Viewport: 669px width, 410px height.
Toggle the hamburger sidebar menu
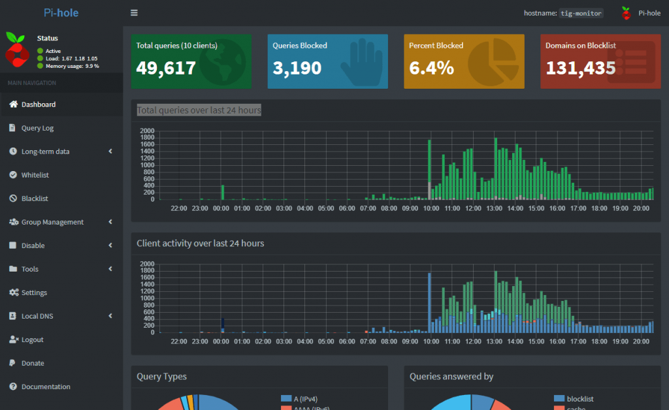[134, 13]
